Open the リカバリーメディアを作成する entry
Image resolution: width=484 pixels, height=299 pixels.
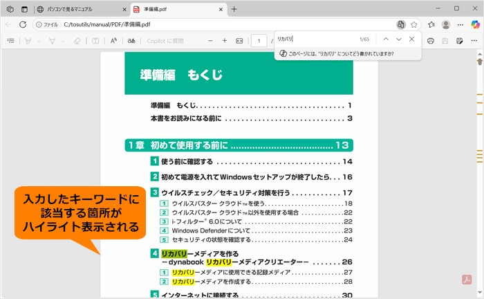(x=256, y=282)
